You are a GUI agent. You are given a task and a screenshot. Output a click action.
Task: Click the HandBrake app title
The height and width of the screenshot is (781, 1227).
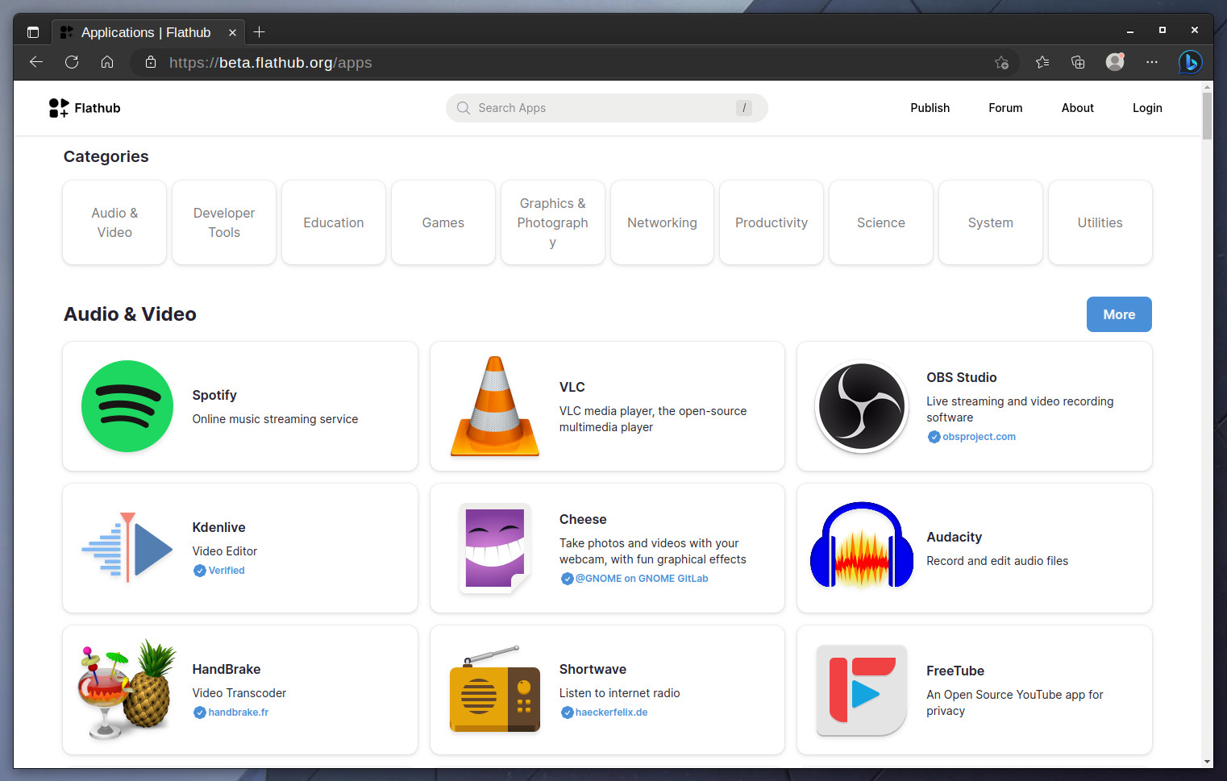(226, 669)
